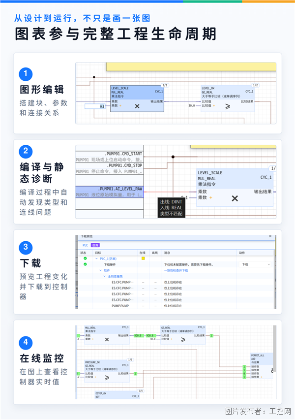Image resolution: width=295 pixels, height=420 pixels.
Task: Click the 在线 column header
Action: click(x=142, y=253)
